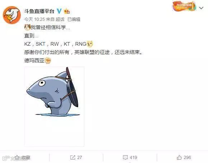Open the comments icon showing 419
The height and width of the screenshot is (163, 208).
tap(125, 158)
